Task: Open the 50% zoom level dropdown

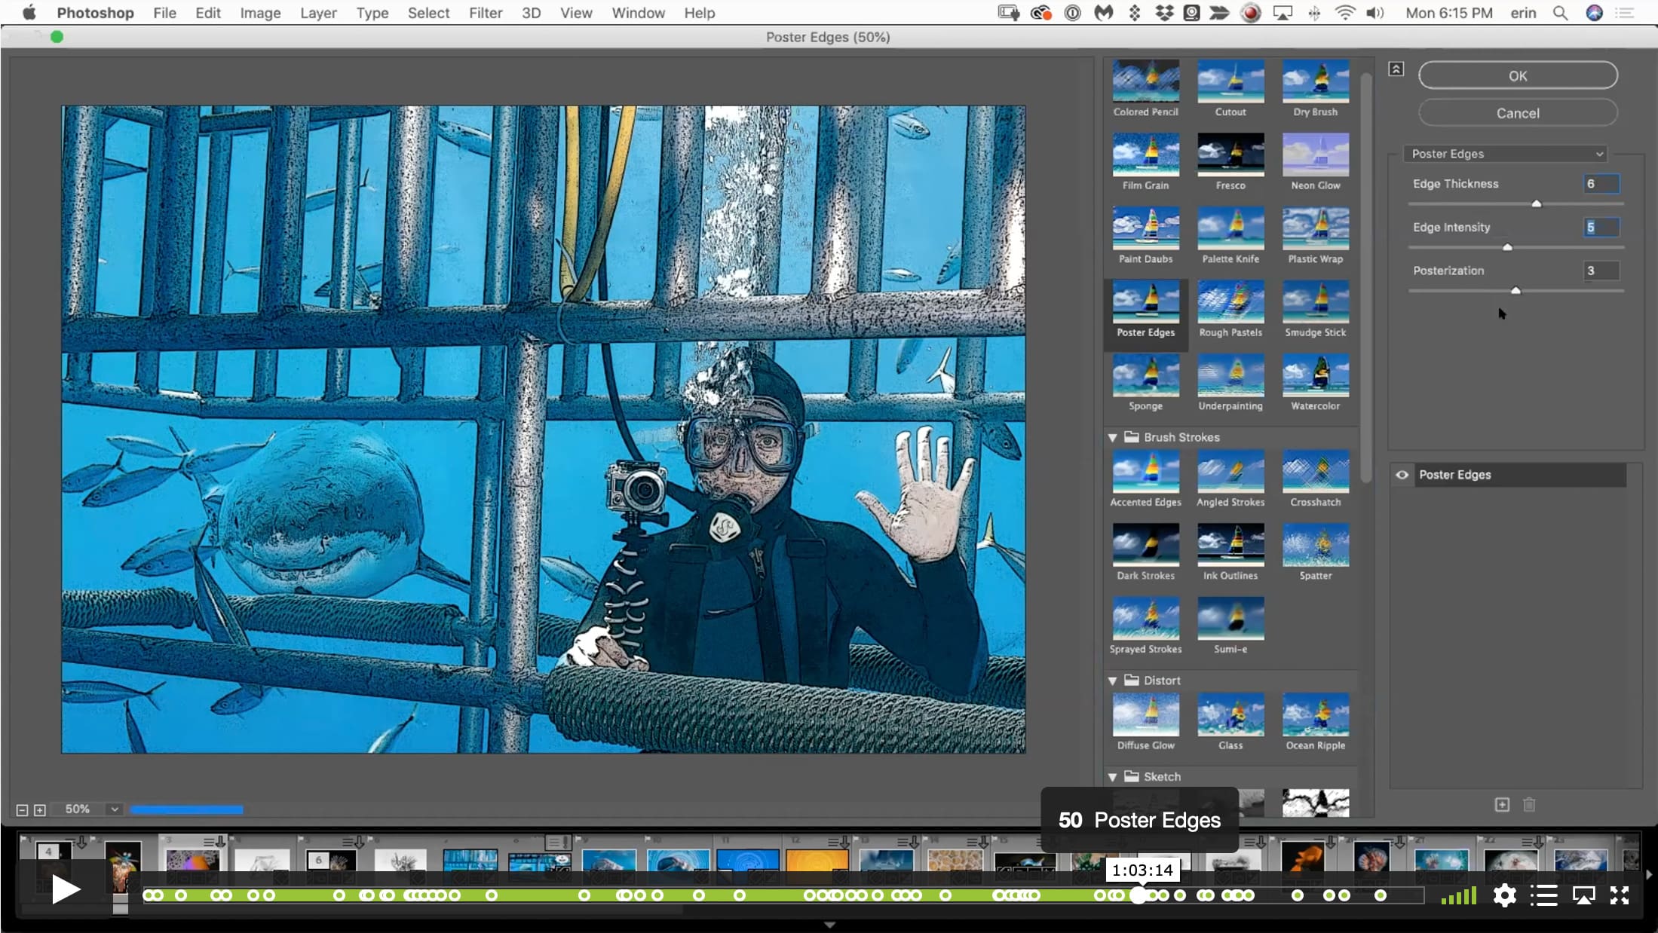Action: coord(114,809)
